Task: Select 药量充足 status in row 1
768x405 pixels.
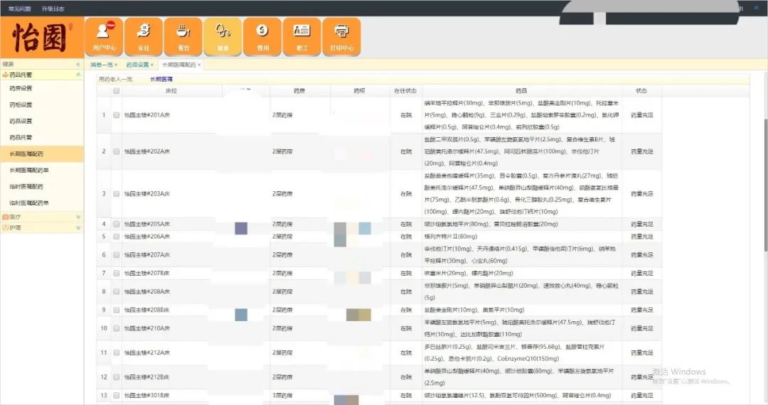Action: [641, 115]
